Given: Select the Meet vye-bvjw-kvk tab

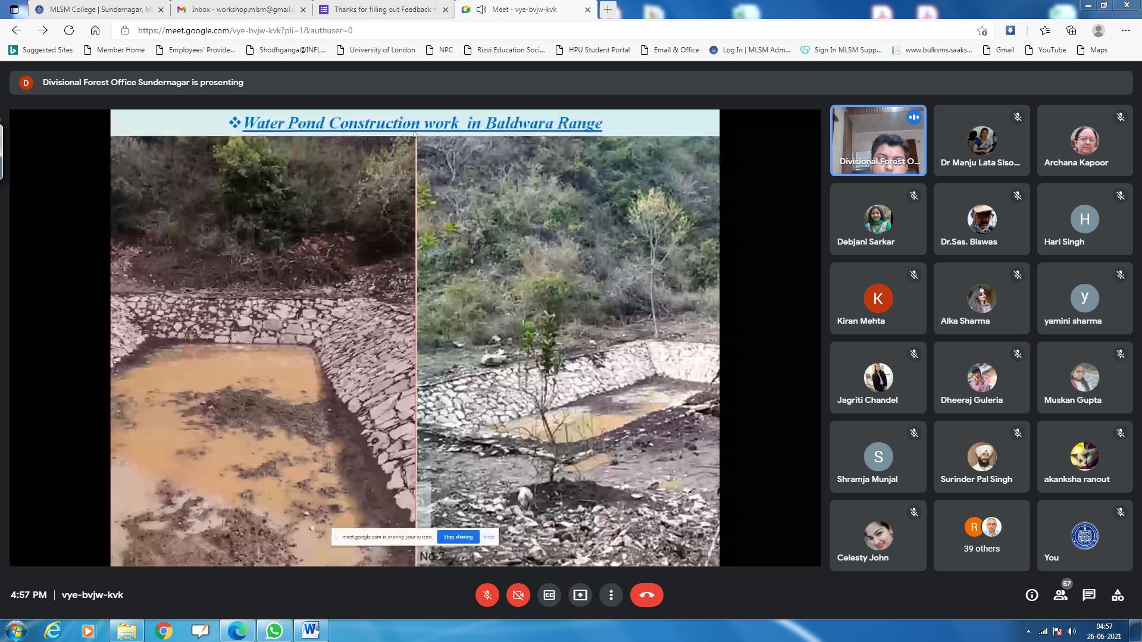Looking at the screenshot, I should click(x=526, y=10).
